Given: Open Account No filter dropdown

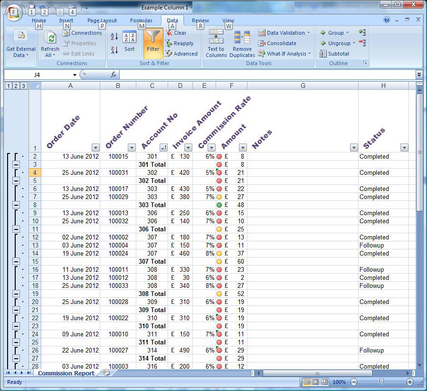Looking at the screenshot, I should point(163,148).
